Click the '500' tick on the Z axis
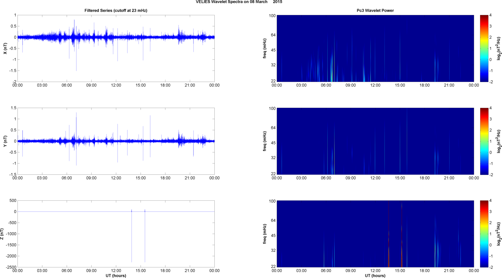The height and width of the screenshot is (278, 502). pos(13,201)
